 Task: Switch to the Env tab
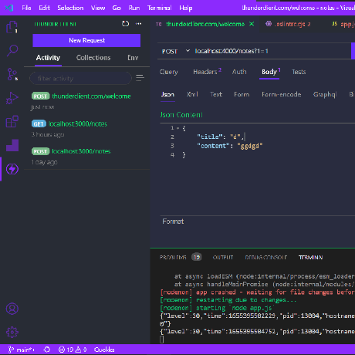pos(133,58)
